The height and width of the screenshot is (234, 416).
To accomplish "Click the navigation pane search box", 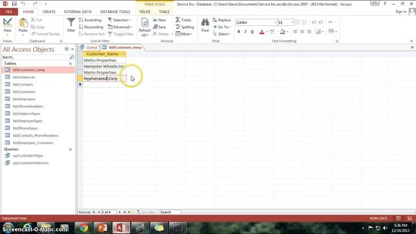I will [x=35, y=57].
